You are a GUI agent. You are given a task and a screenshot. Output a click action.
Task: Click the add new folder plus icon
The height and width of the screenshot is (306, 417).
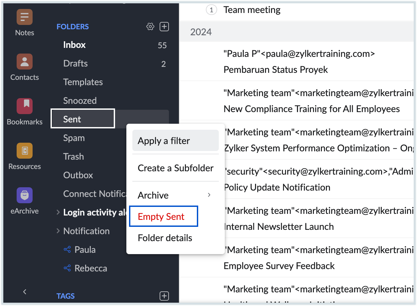[x=164, y=27]
